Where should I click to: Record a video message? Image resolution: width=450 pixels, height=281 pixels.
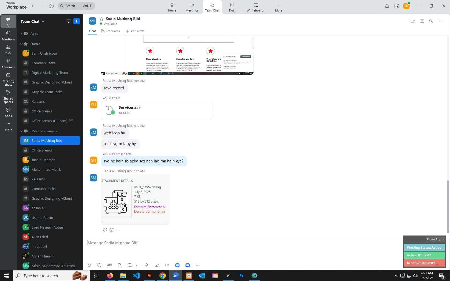coord(157,265)
